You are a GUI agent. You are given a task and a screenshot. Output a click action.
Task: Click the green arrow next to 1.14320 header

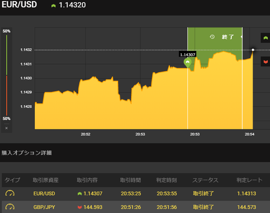pyautogui.click(x=53, y=6)
